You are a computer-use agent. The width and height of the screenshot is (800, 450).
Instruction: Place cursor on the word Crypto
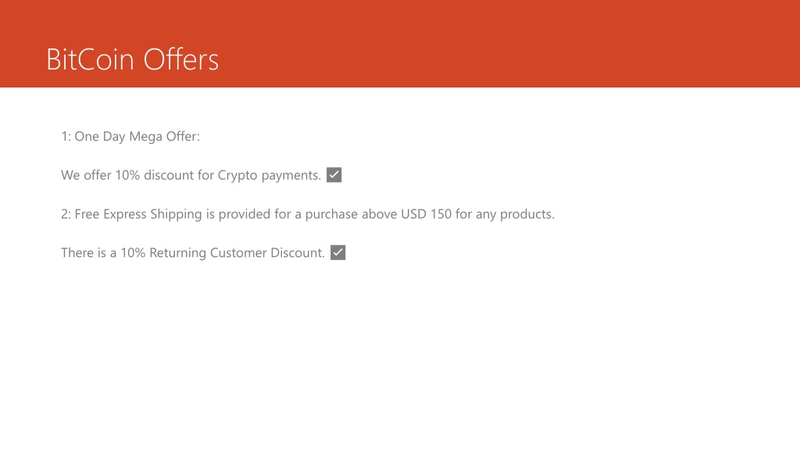[237, 176]
